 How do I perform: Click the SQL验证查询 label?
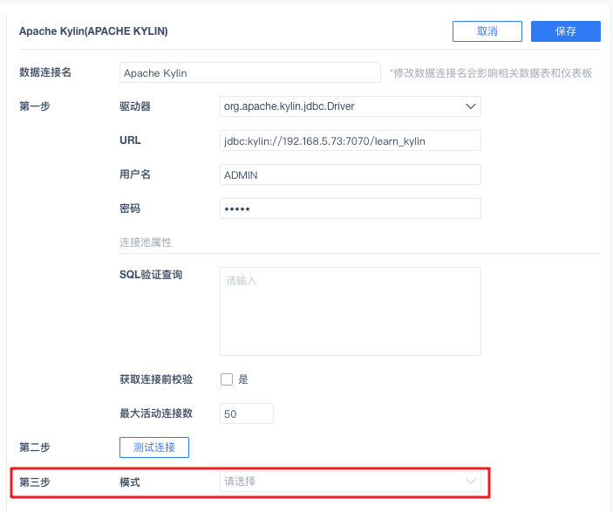click(x=151, y=275)
